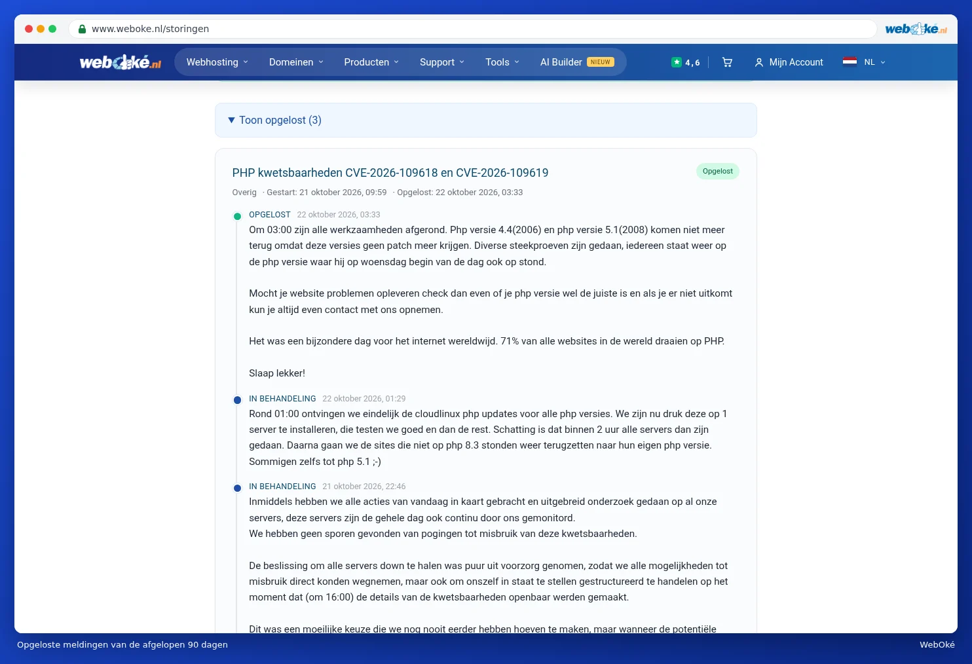Click the green star rating icon

677,62
